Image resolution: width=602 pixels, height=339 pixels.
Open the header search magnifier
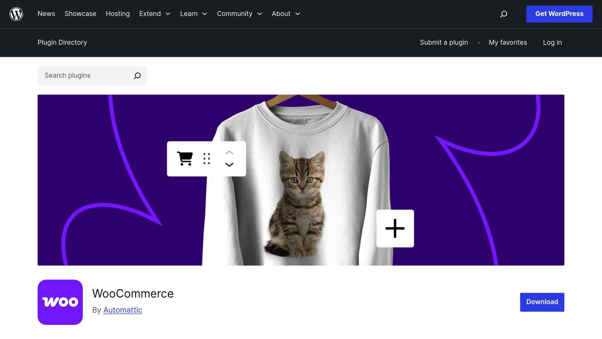tap(504, 14)
